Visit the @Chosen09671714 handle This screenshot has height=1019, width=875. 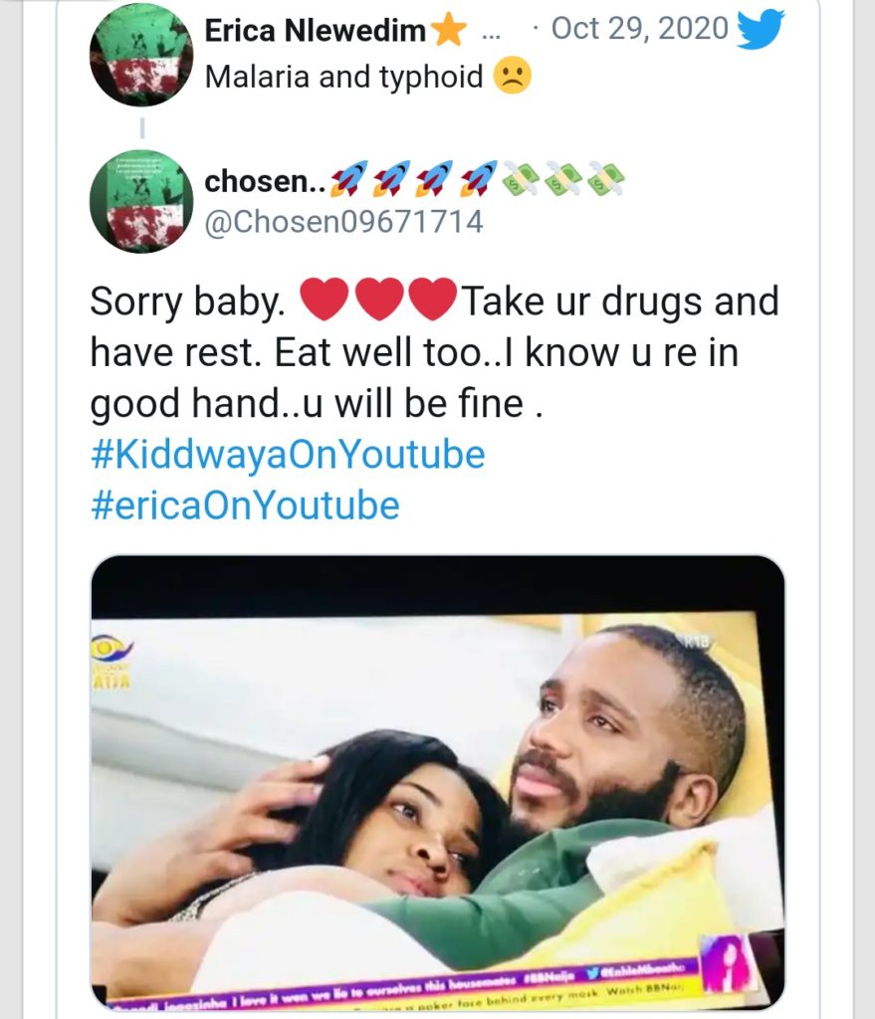(x=343, y=221)
